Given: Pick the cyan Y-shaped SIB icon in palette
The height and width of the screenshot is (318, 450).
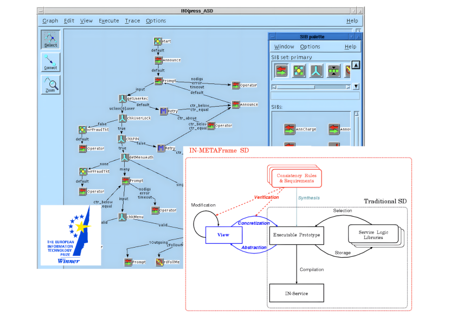Looking at the screenshot, I should tap(316, 71).
